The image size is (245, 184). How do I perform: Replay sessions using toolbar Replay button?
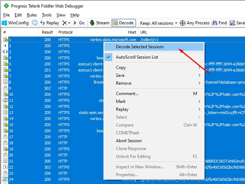tap(49, 23)
